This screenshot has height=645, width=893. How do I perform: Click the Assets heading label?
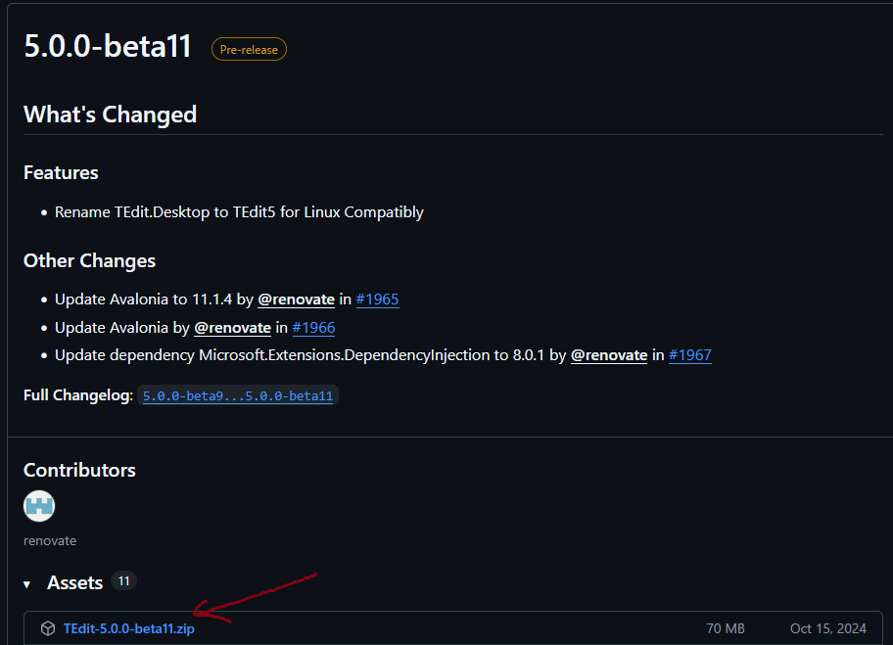[x=74, y=582]
